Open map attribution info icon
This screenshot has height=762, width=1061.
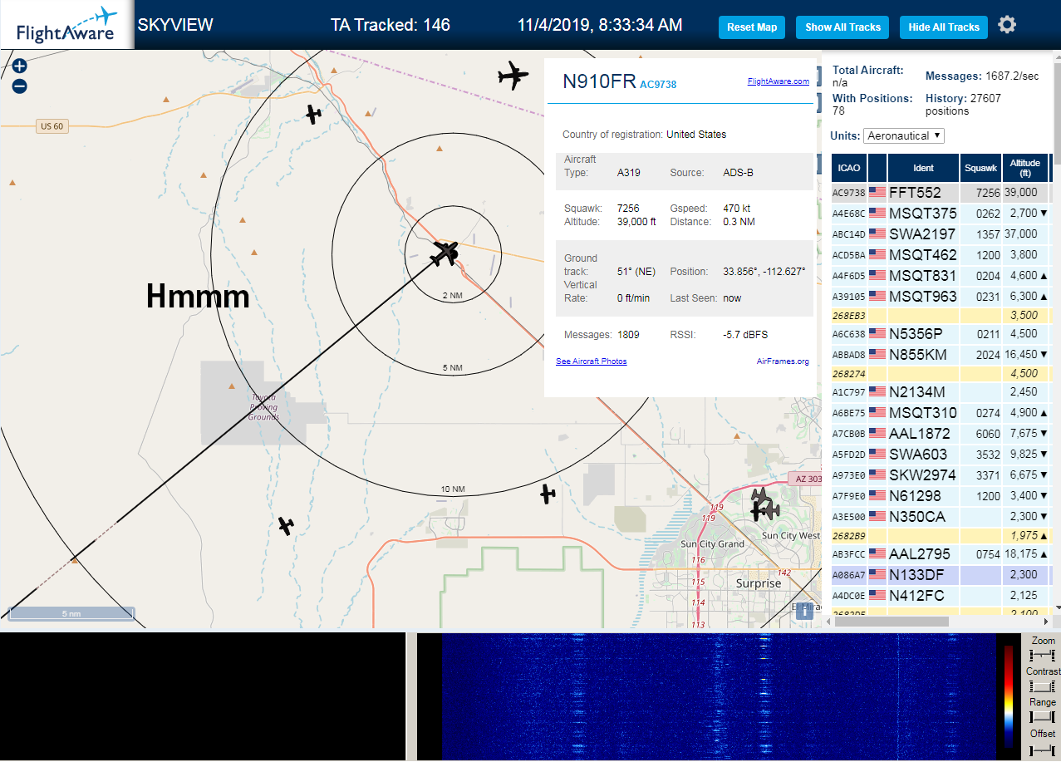(x=803, y=612)
